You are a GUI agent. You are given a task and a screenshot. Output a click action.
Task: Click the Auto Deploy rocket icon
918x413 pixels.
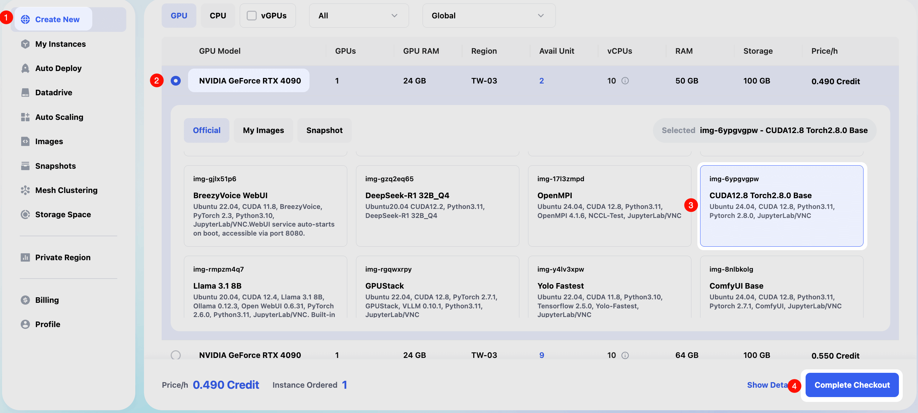[x=25, y=68]
